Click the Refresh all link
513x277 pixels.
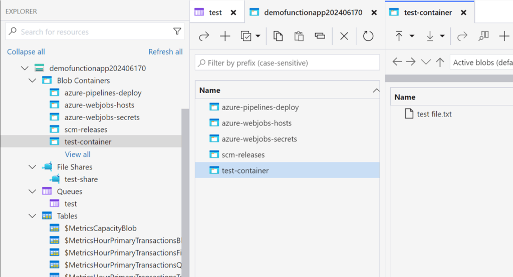(165, 52)
